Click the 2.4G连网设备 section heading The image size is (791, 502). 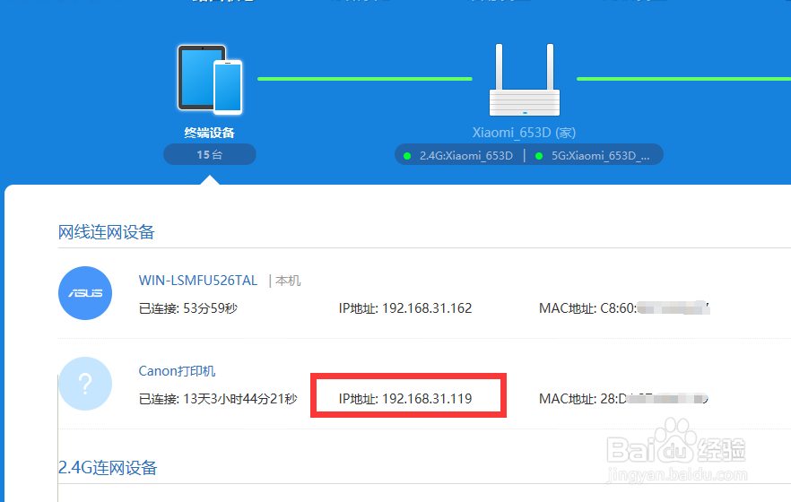coord(108,467)
